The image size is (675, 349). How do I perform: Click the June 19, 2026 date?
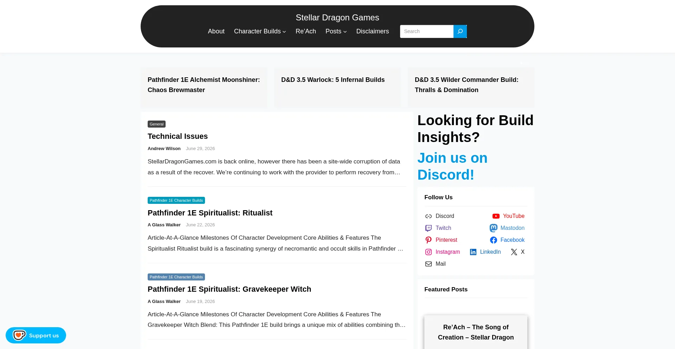click(x=200, y=302)
